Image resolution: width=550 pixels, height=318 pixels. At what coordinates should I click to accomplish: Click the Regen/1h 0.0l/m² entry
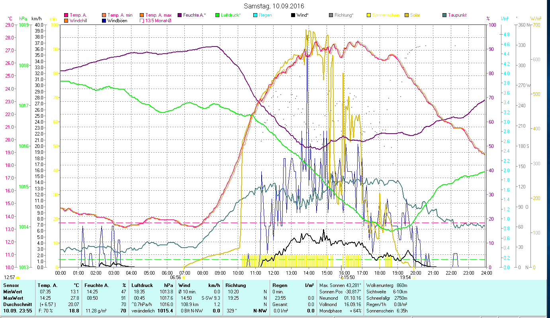(x=387, y=304)
